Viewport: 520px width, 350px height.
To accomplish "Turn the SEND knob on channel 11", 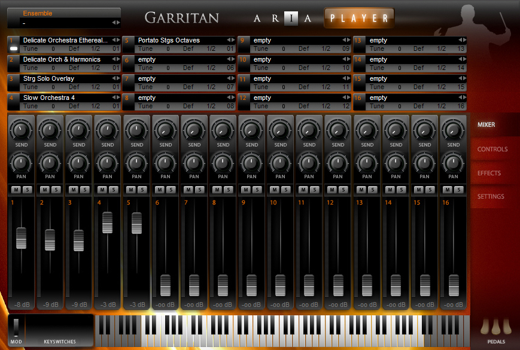I will point(309,130).
